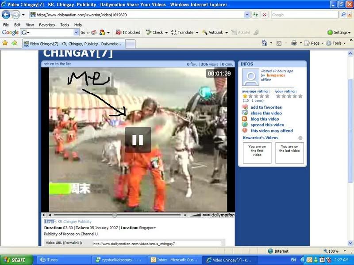Click the 'spread this video' globe icon
The height and width of the screenshot is (265, 354).
pos(244,125)
